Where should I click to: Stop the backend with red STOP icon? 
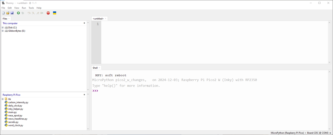(48, 13)
